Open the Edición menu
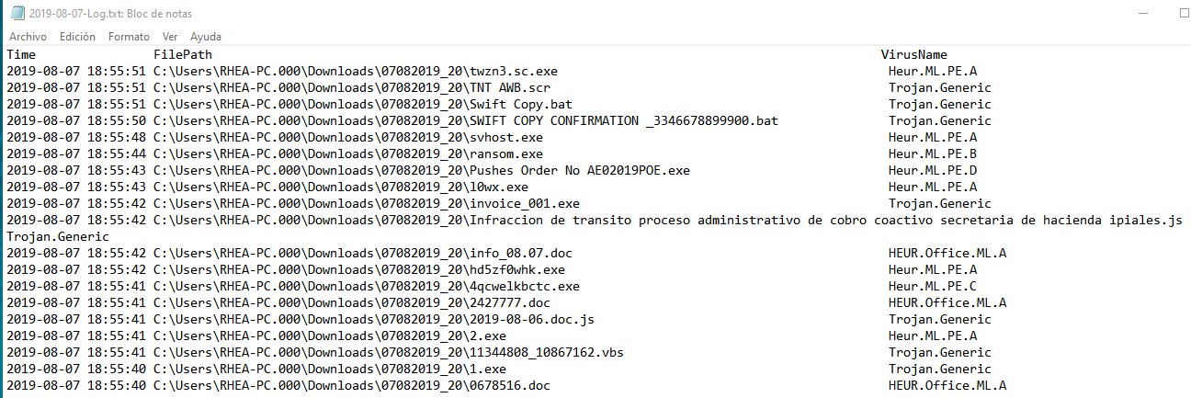The height and width of the screenshot is (398, 1191). coord(77,37)
